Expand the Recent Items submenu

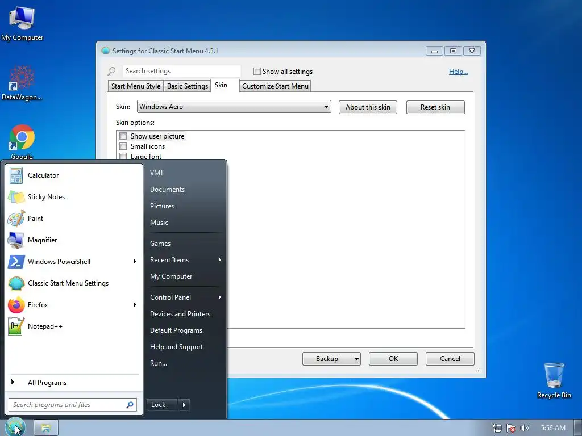(x=186, y=260)
